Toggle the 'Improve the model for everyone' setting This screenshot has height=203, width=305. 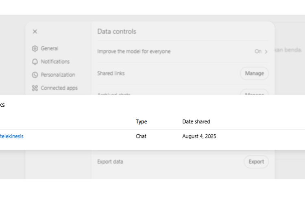134,52
